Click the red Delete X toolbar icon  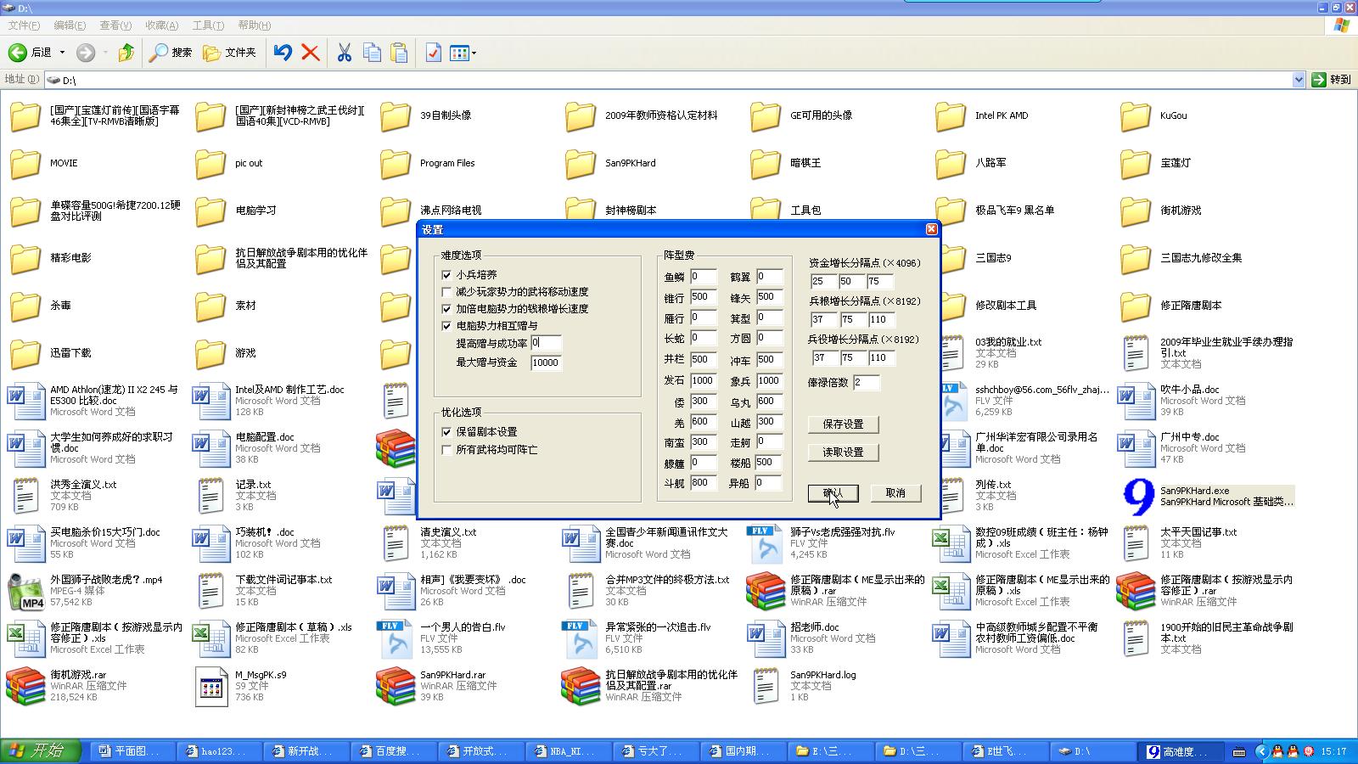click(311, 53)
